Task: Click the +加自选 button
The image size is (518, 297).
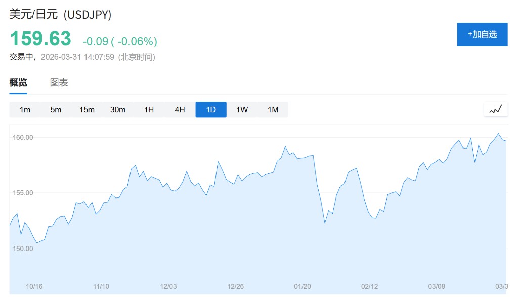Action: click(x=482, y=34)
